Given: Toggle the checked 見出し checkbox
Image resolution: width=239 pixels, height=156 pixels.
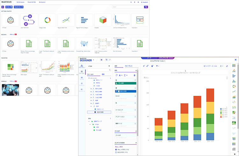Looking at the screenshot, I should pos(116,150).
